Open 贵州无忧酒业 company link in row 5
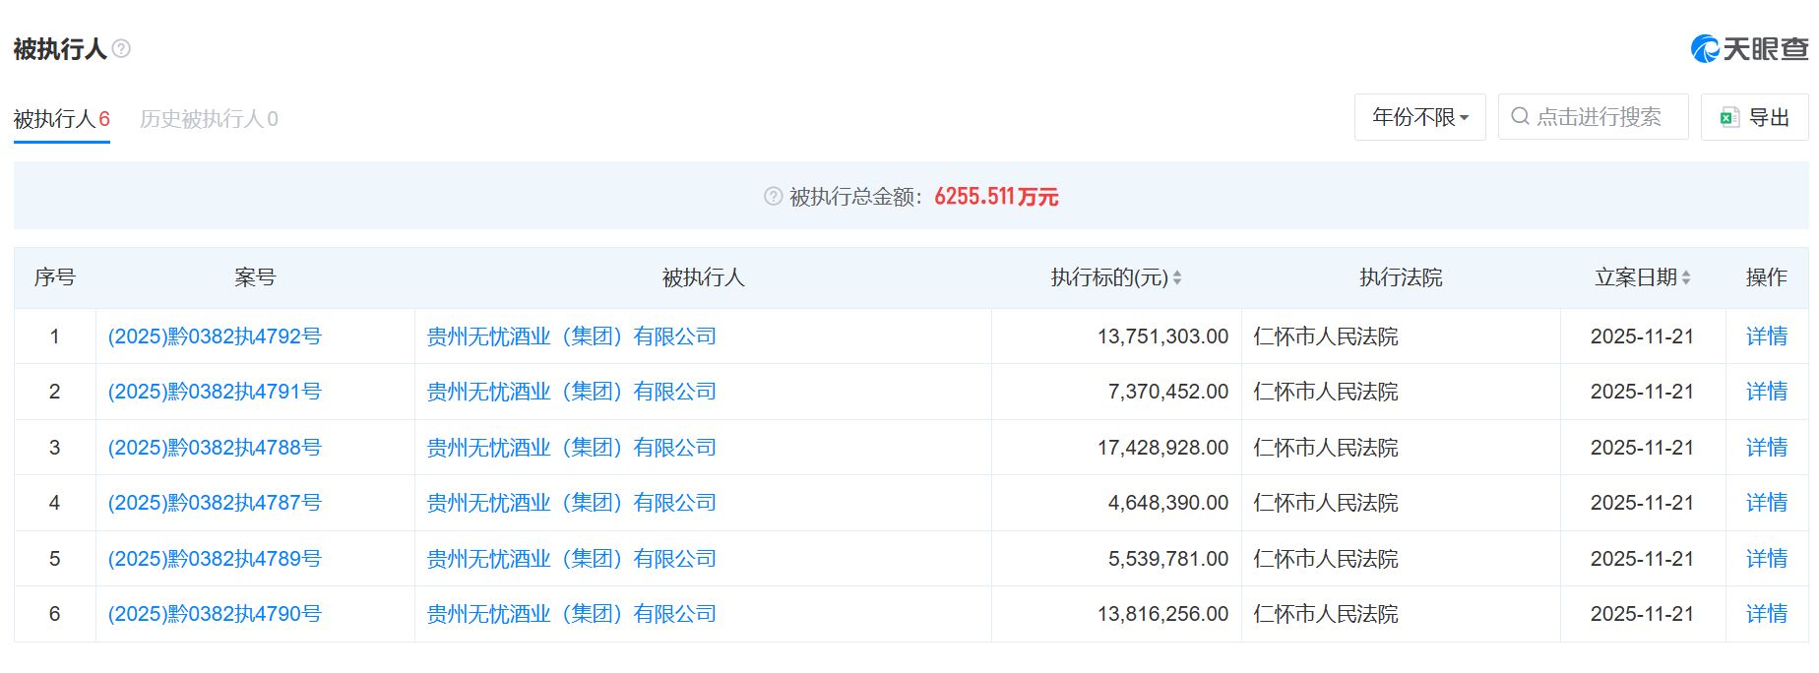The image size is (1819, 673). coord(571,559)
